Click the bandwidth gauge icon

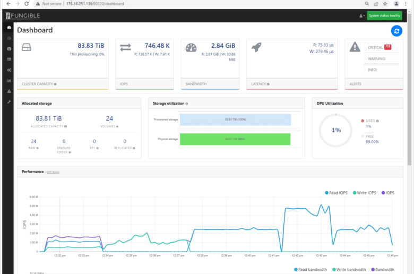[x=191, y=48]
